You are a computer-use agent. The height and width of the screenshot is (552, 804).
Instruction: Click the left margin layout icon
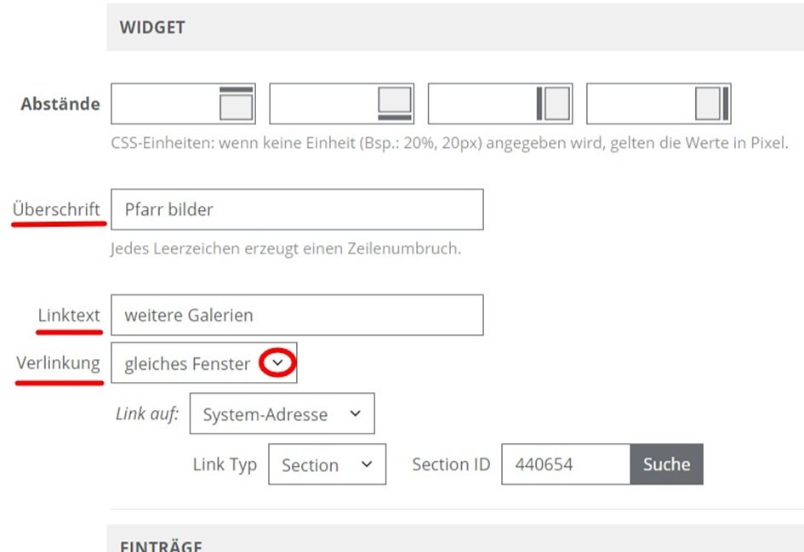coord(553,104)
